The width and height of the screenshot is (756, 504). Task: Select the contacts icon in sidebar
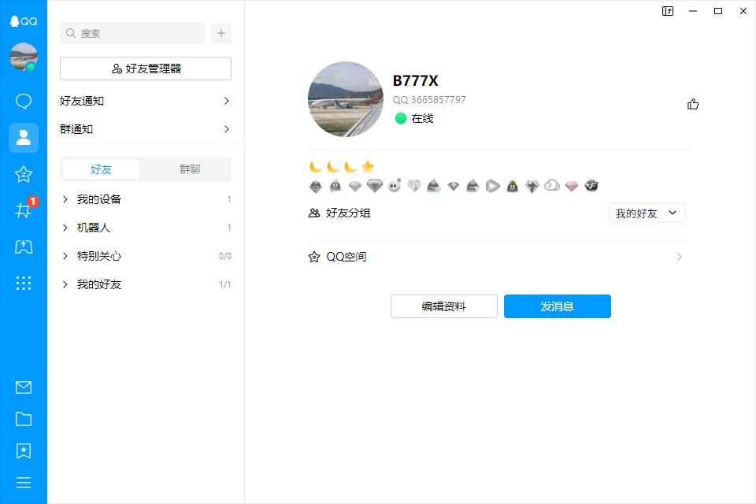coord(24,138)
